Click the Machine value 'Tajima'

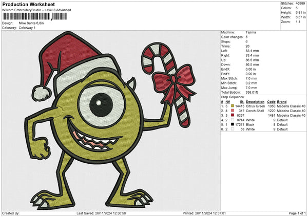(x=251, y=32)
